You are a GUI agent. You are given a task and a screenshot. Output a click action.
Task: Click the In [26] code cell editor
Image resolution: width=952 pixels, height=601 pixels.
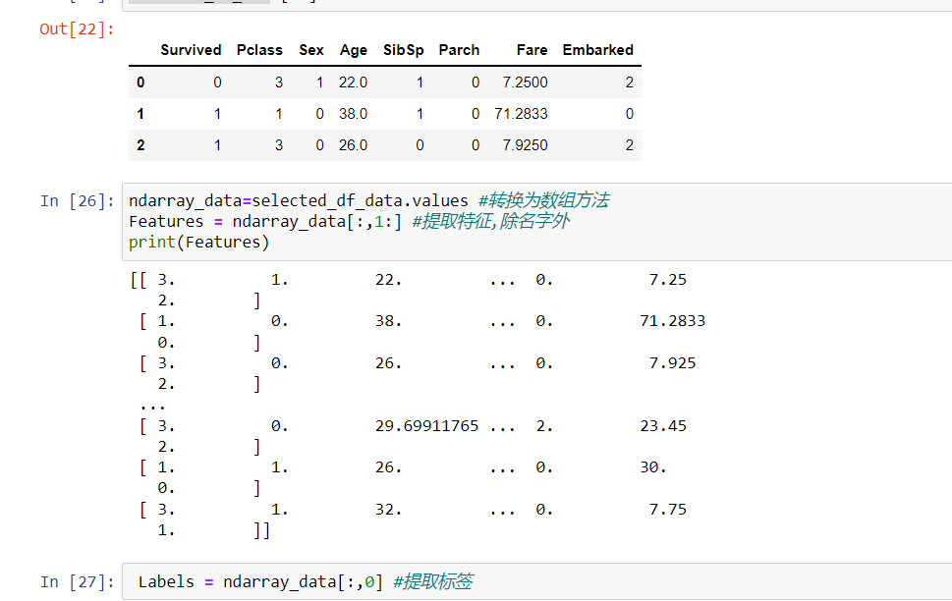[x=537, y=222]
